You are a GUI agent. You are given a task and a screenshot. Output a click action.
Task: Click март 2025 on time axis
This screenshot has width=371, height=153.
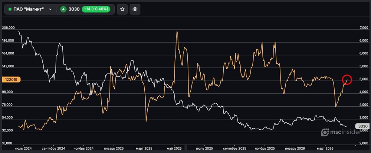[x=144, y=149]
